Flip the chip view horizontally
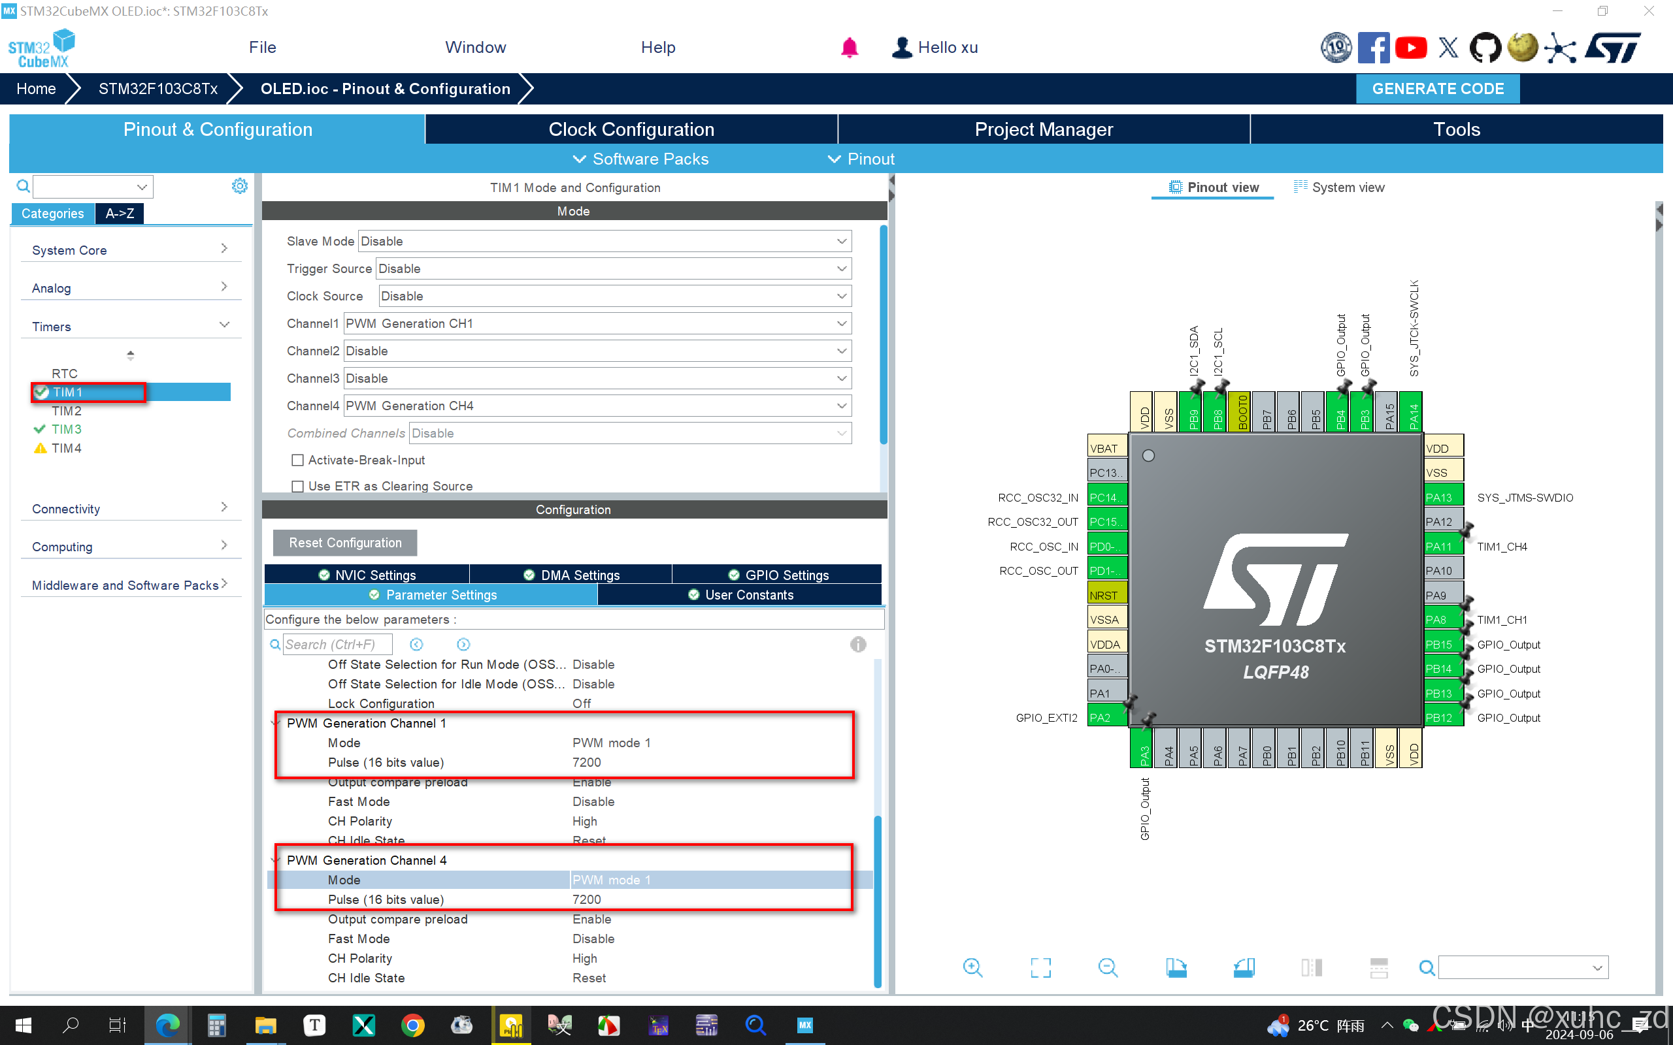 [x=1312, y=967]
